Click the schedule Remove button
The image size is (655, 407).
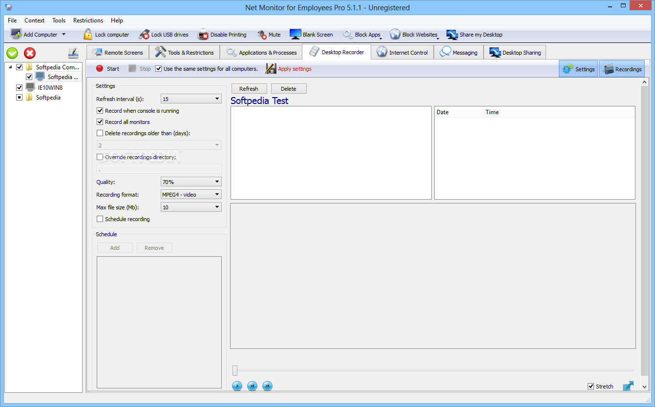[x=154, y=248]
